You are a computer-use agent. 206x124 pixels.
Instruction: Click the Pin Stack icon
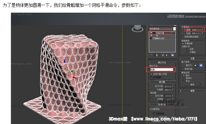[151, 55]
